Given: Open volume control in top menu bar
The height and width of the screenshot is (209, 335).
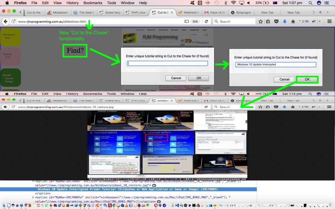Looking at the screenshot, I should point(249,3).
